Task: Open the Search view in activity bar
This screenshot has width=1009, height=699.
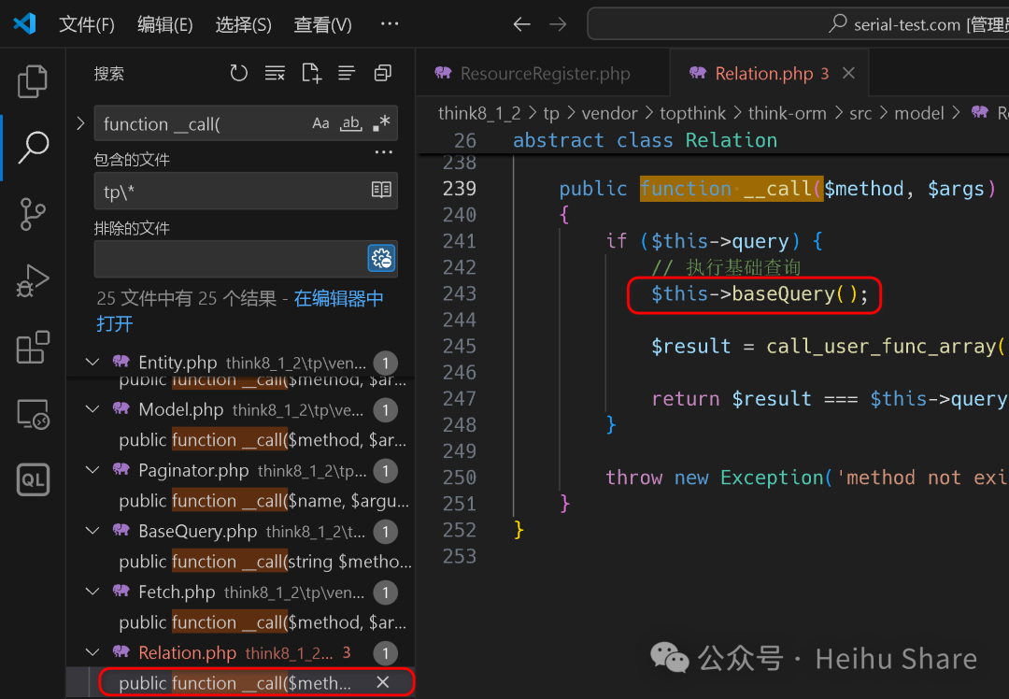Action: click(x=33, y=148)
